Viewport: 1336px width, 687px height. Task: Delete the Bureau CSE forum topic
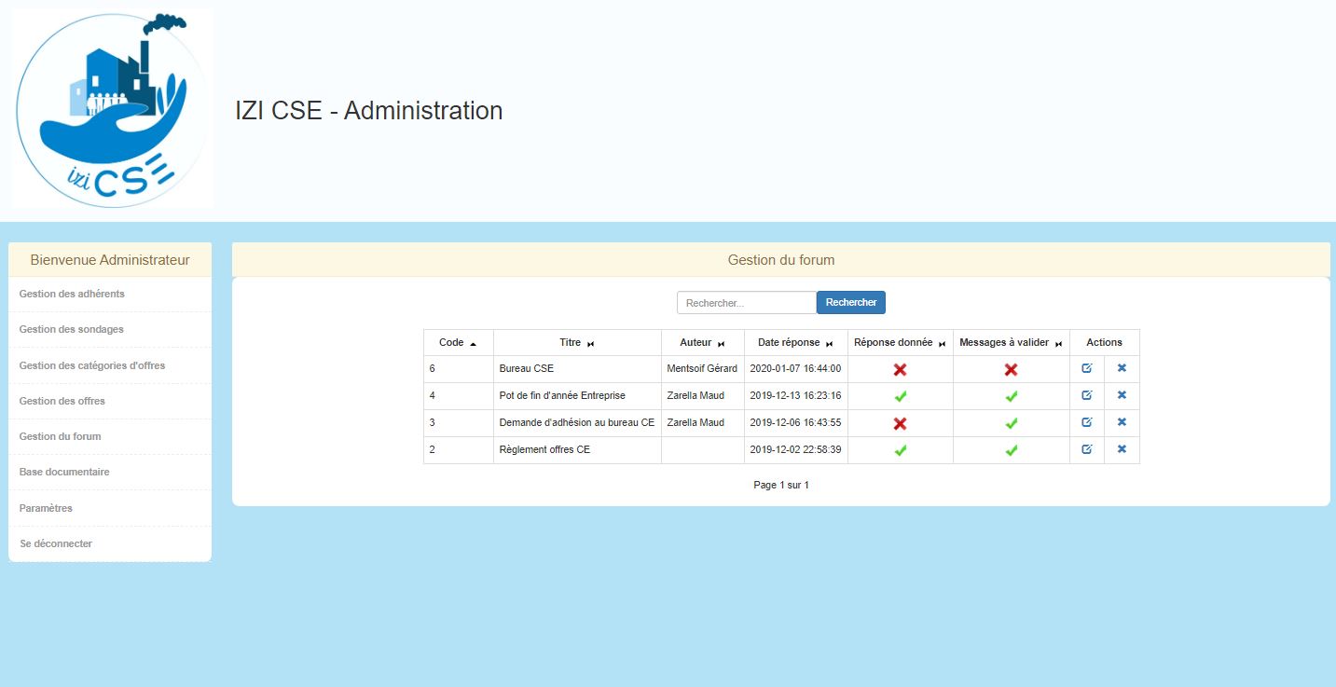pos(1122,368)
